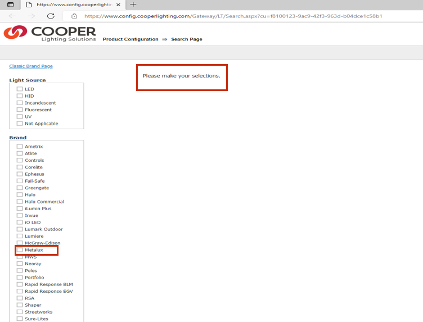Check the Not Applicable checkbox
The width and height of the screenshot is (423, 322).
click(20, 124)
